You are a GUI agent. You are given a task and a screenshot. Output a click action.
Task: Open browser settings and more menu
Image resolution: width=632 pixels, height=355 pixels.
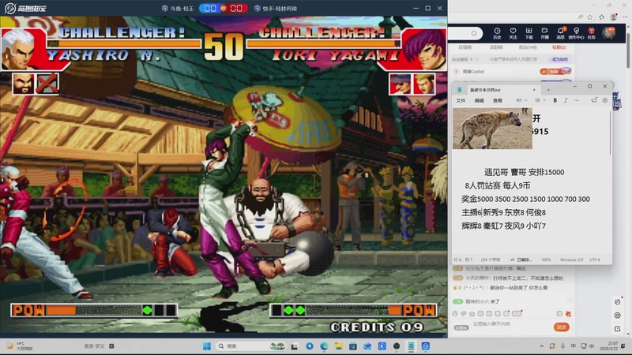click(625, 17)
